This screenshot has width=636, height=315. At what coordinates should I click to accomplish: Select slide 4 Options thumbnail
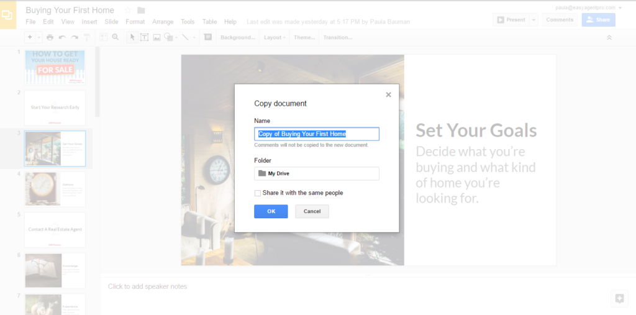[x=55, y=189]
